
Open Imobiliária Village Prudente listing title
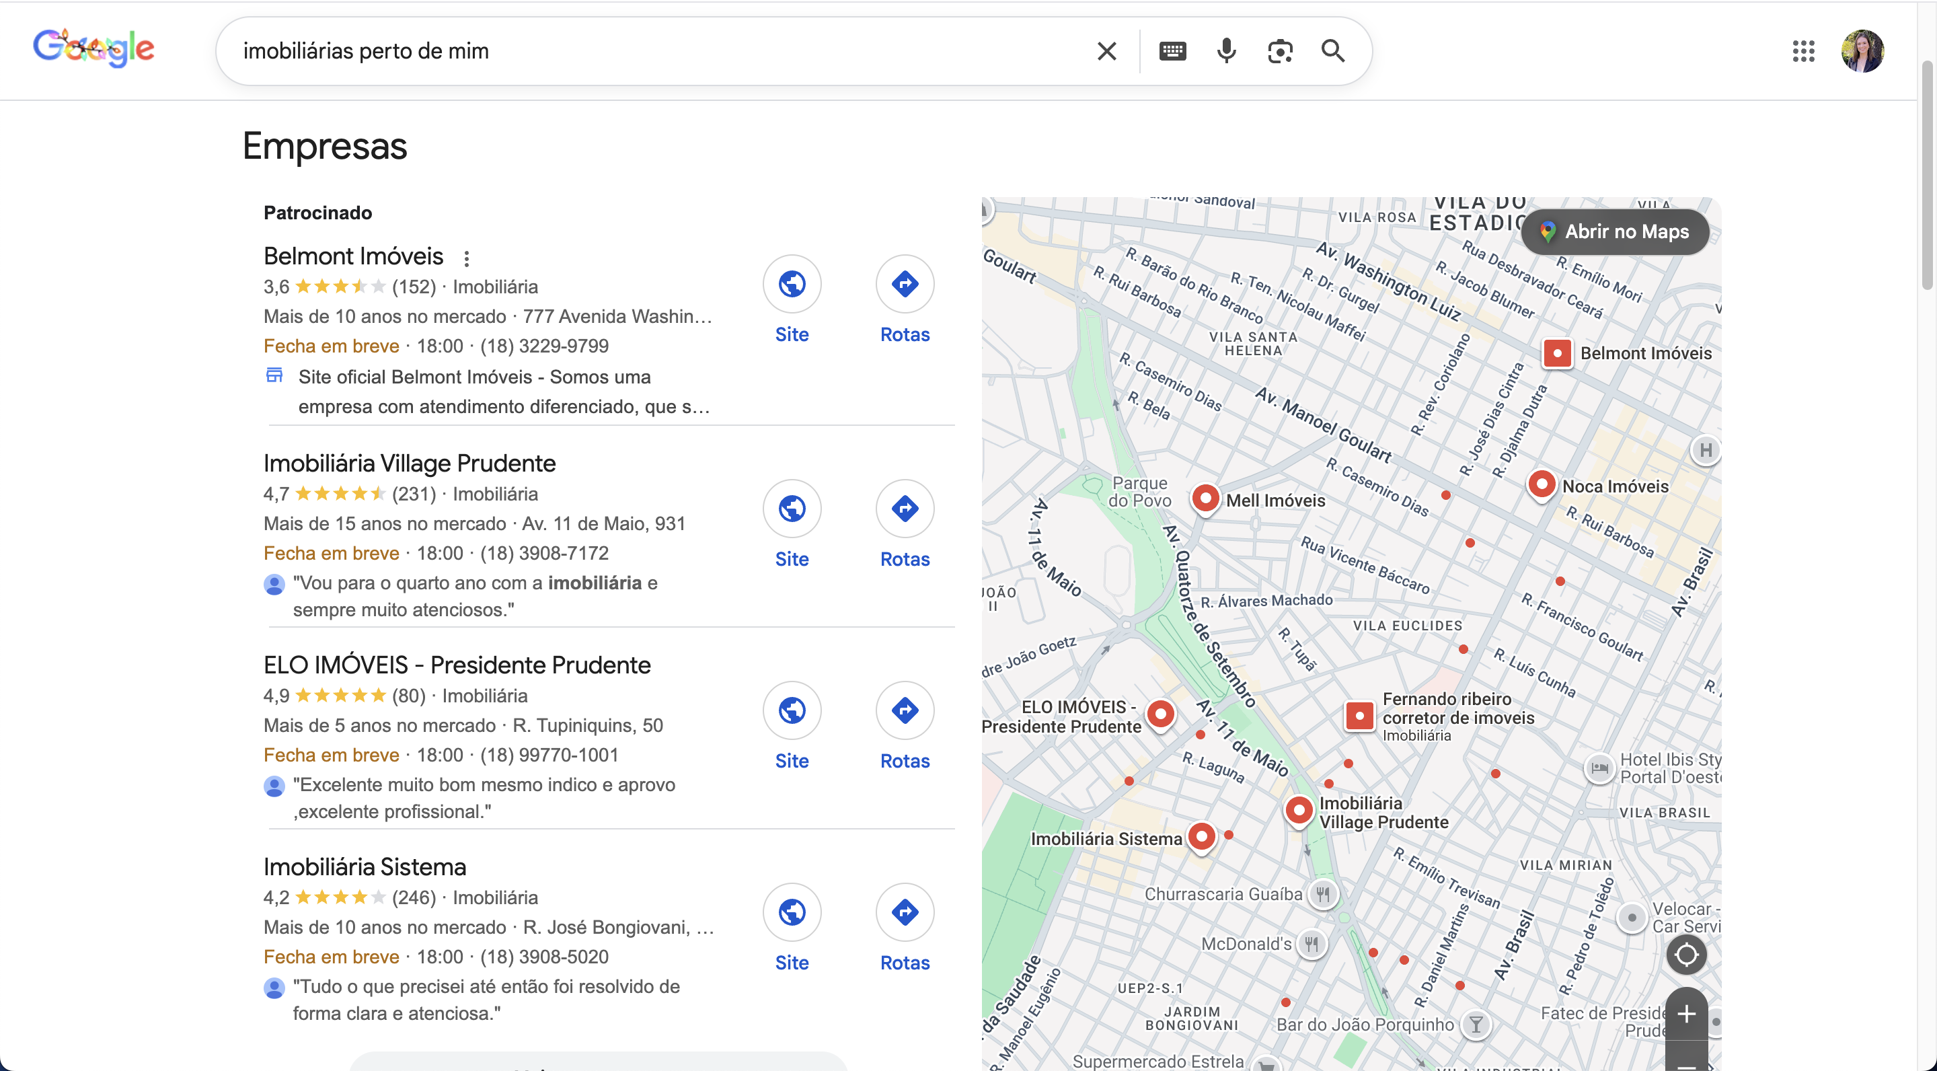(409, 464)
